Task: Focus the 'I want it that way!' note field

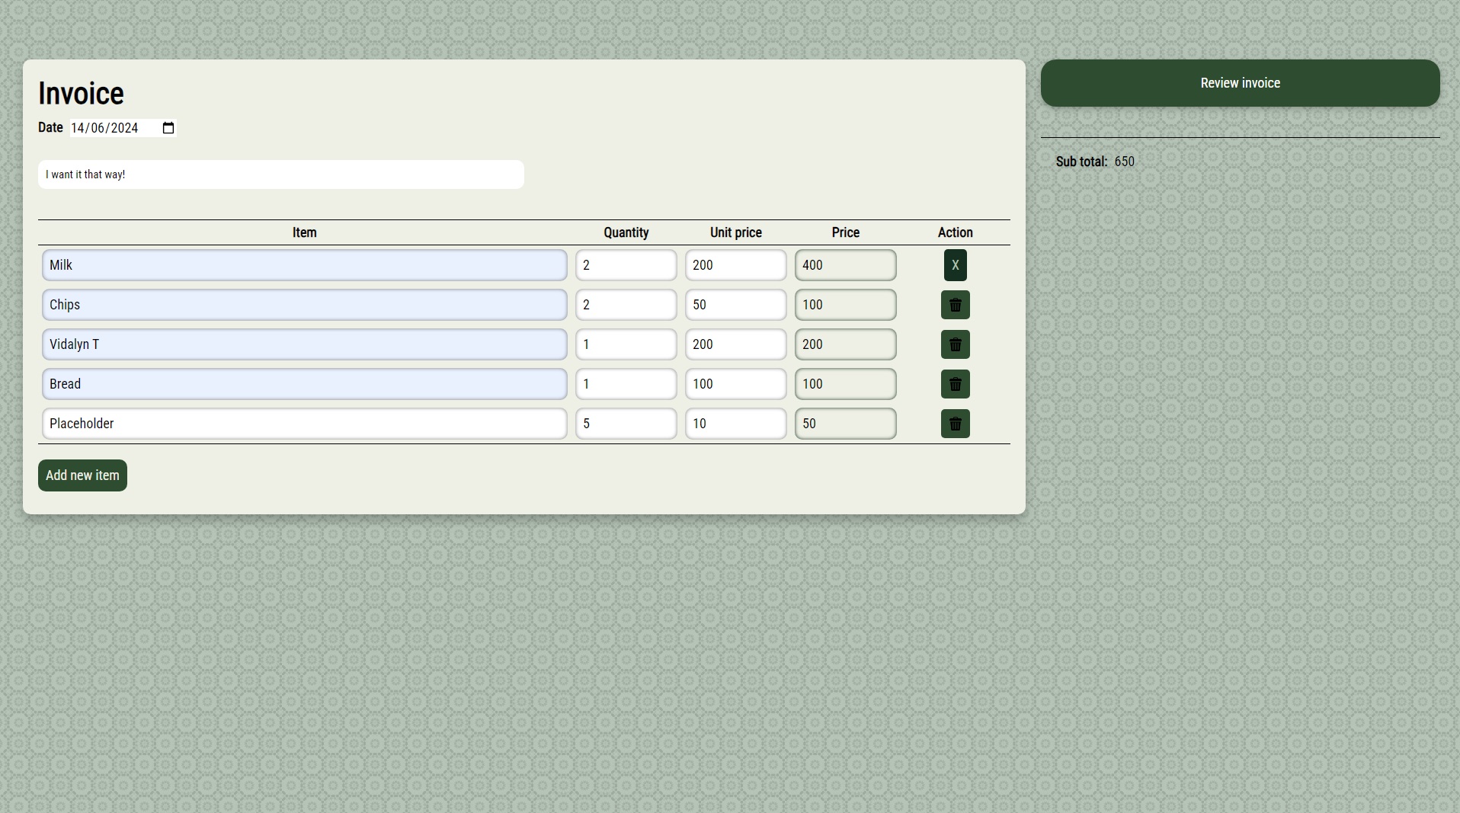Action: click(x=280, y=174)
